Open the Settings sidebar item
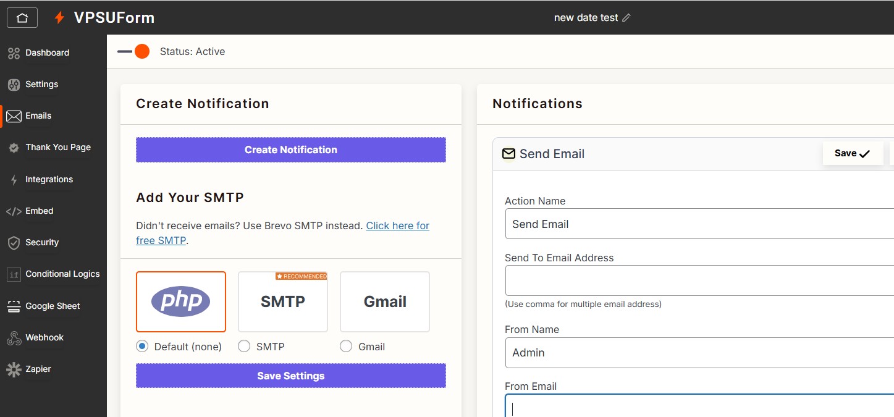 point(41,85)
